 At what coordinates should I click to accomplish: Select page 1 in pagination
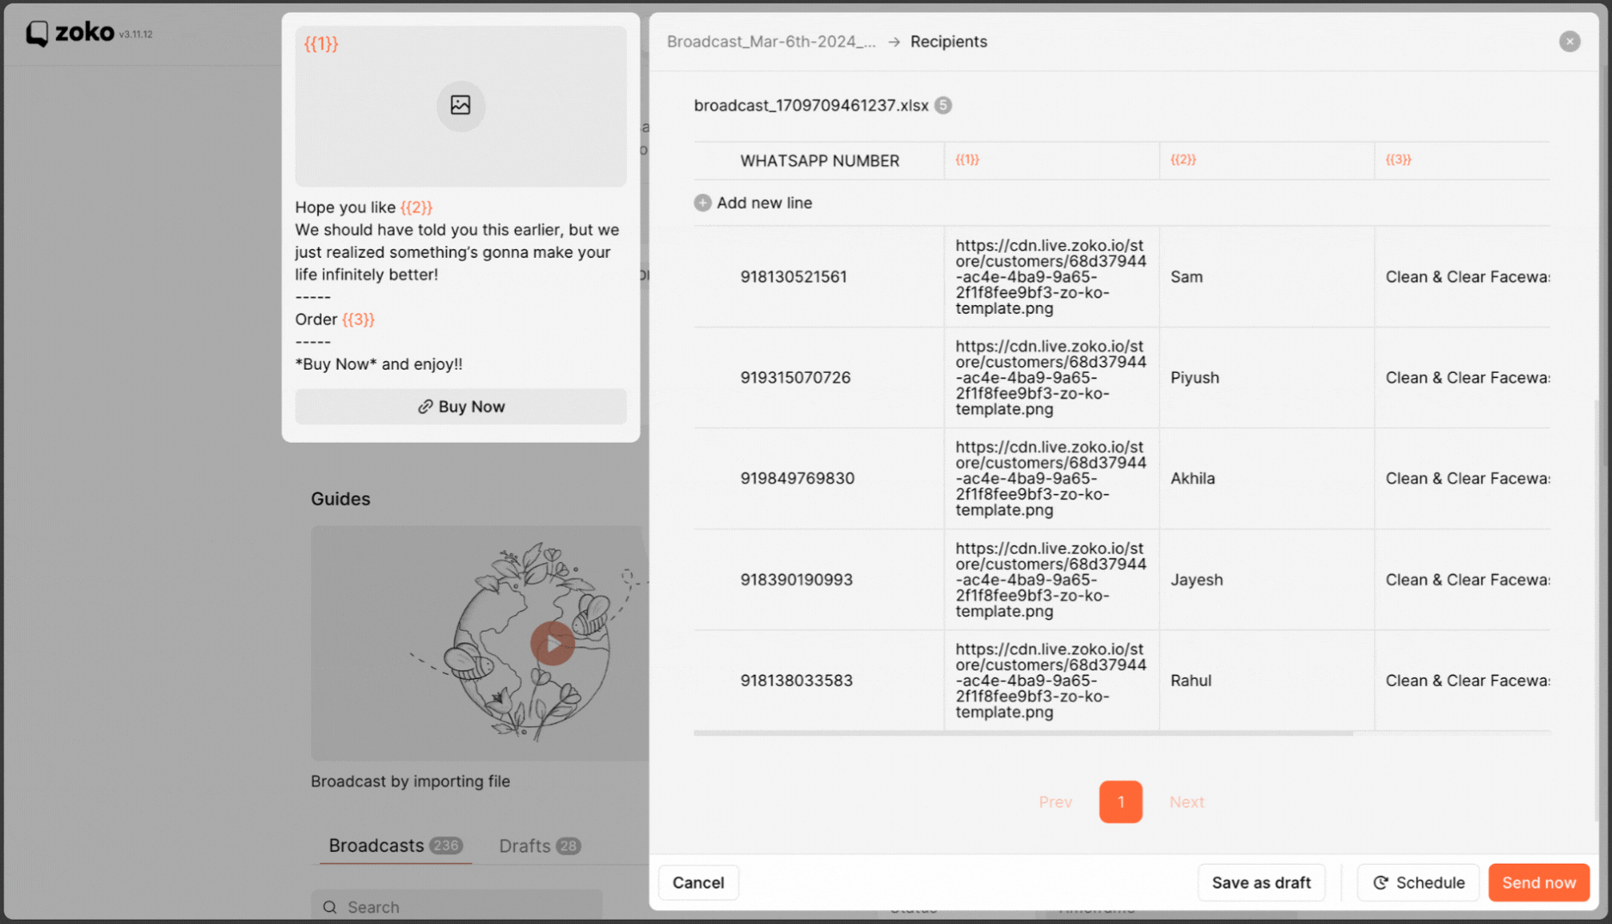1120,802
